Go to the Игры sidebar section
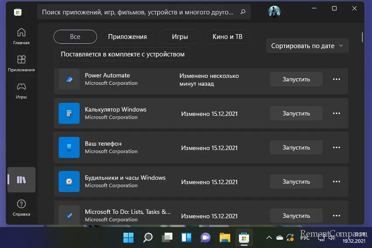Viewport: 372px width, 248px height. 21,91
